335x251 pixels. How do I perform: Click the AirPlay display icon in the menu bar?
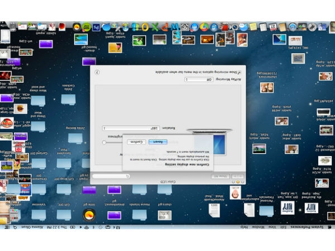point(108,228)
